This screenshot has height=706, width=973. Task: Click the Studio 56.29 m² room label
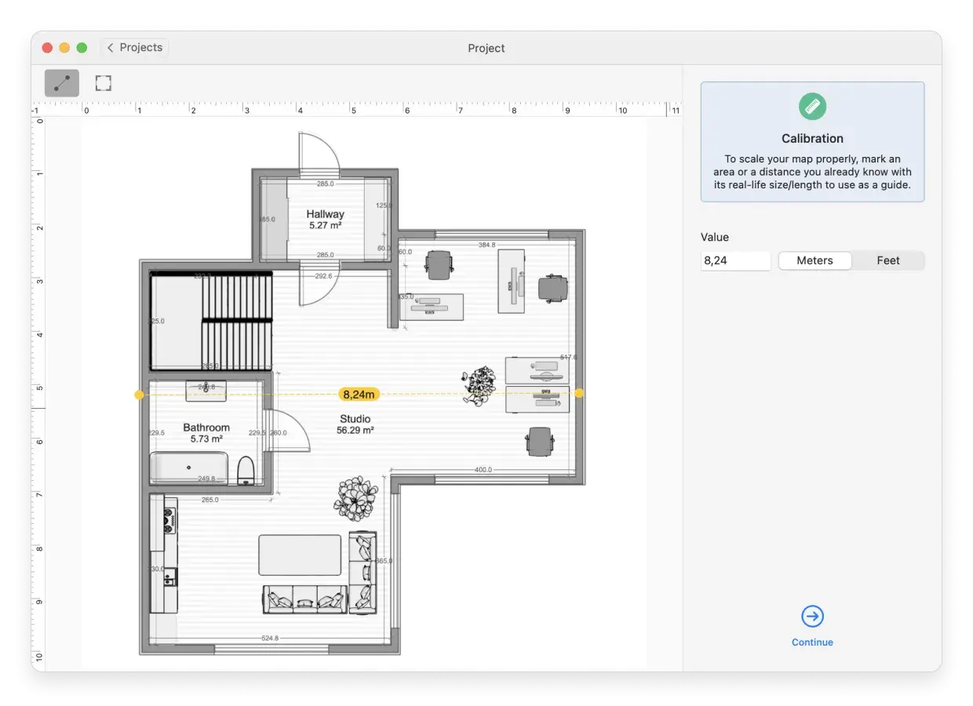[x=355, y=424]
